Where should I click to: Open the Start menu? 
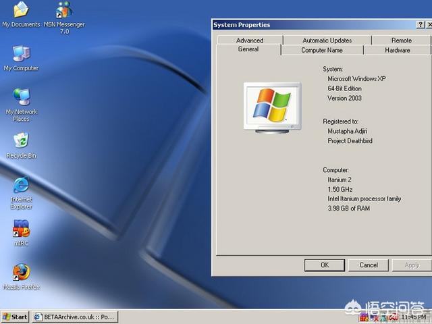point(15,317)
